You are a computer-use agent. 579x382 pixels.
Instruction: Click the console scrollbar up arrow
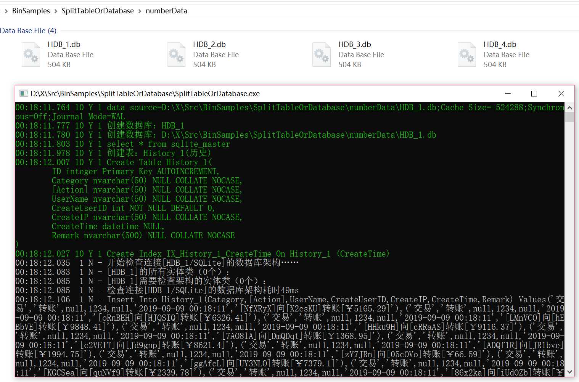[569, 108]
